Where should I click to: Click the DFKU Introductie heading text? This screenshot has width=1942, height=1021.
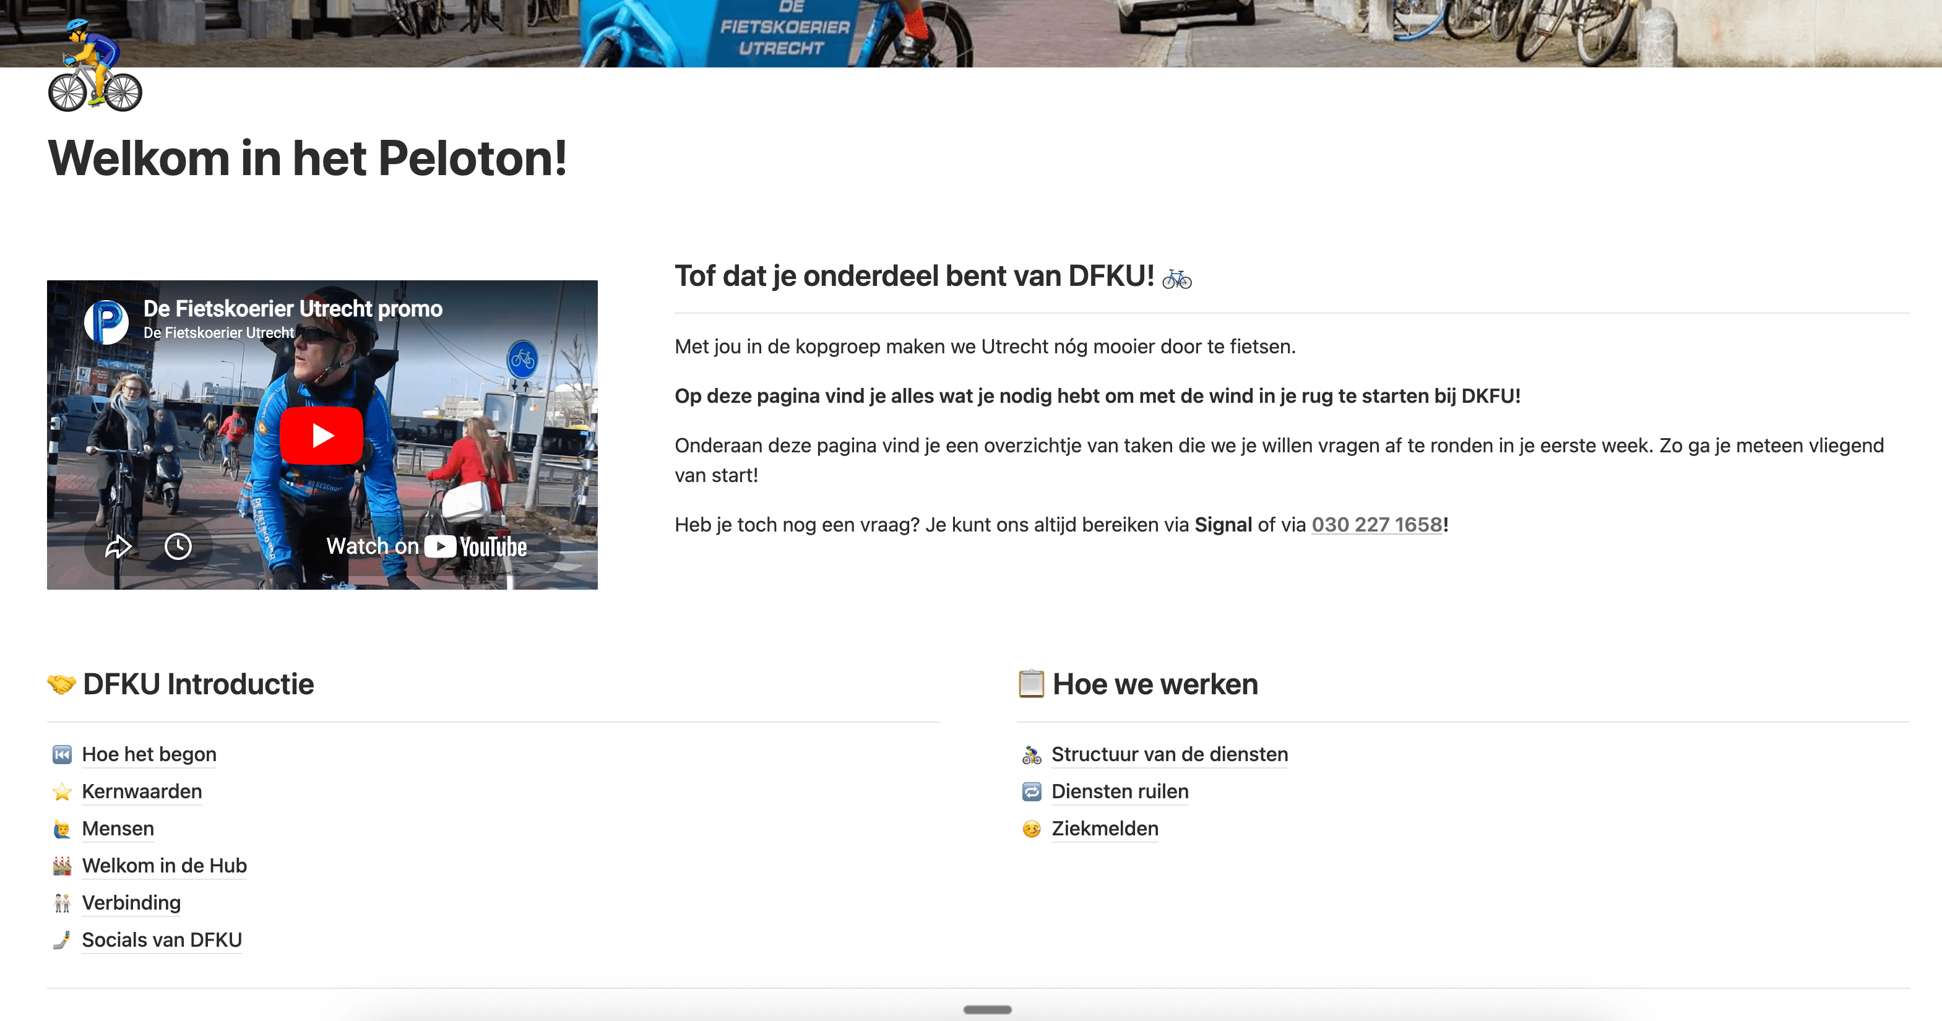click(x=198, y=684)
